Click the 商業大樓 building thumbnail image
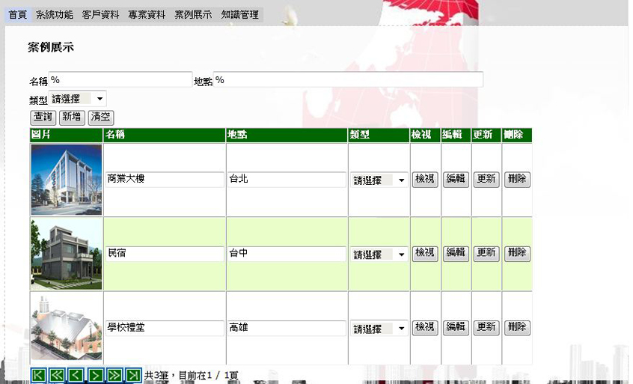The width and height of the screenshot is (633, 384). click(67, 180)
